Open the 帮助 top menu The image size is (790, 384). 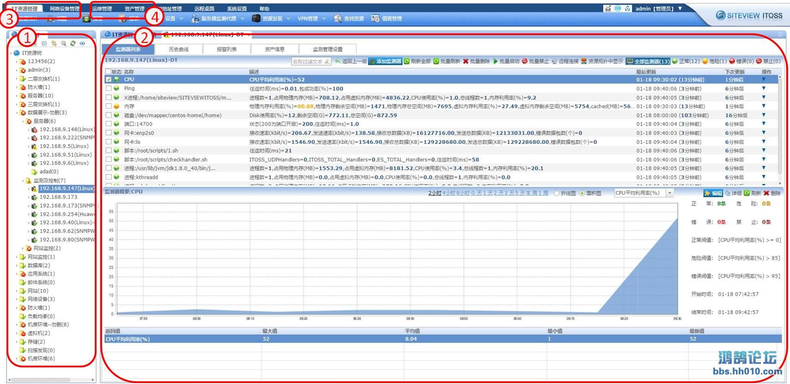pyautogui.click(x=264, y=8)
